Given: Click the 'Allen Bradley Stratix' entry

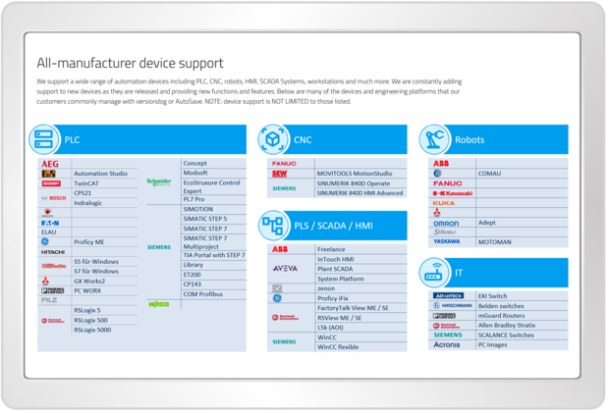Looking at the screenshot, I should tap(507, 326).
